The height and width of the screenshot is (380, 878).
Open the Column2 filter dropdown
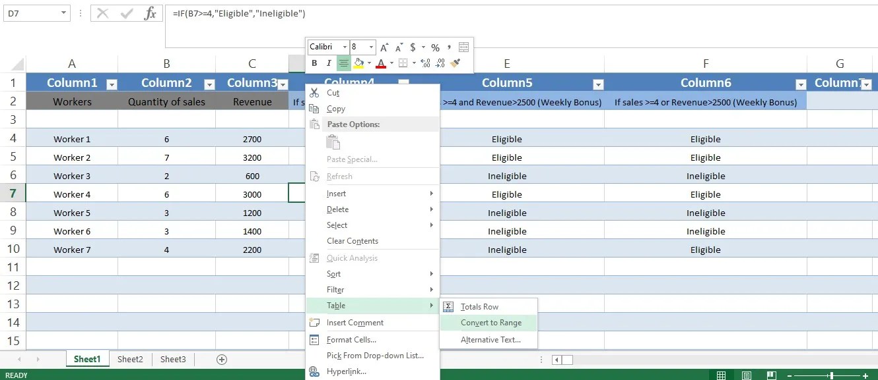coord(209,85)
